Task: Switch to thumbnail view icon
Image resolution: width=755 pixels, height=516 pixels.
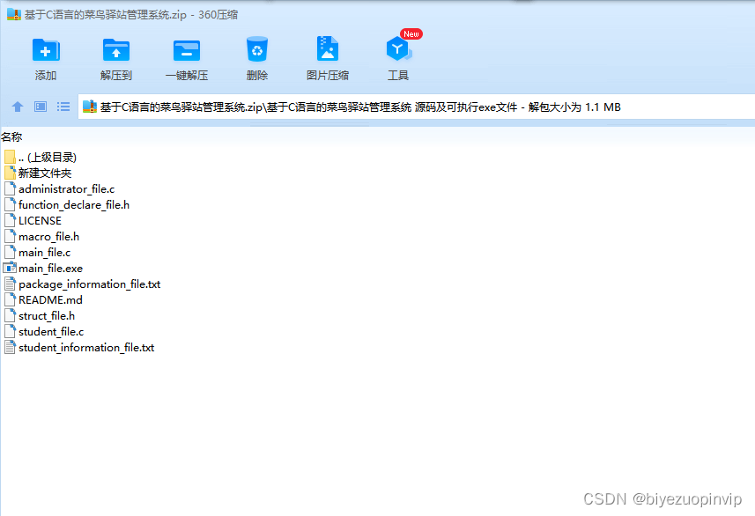Action: click(x=41, y=107)
